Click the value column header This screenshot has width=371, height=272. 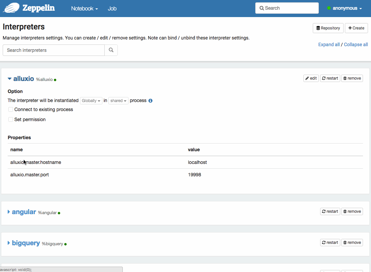click(x=194, y=150)
